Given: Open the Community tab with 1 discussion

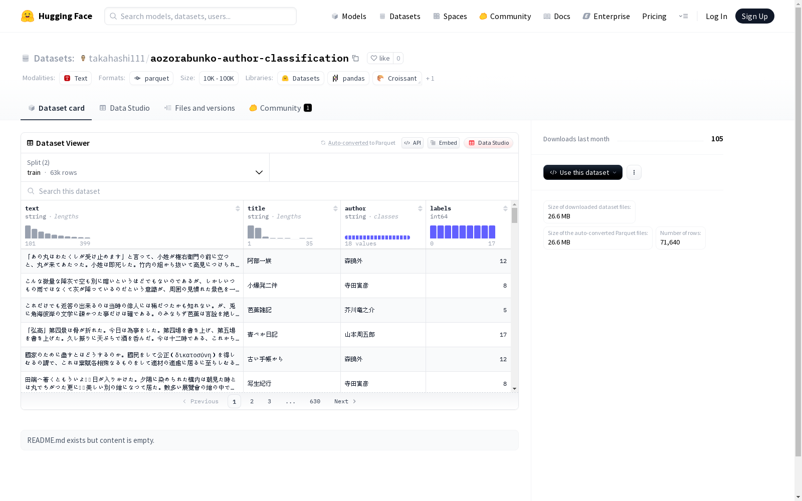Looking at the screenshot, I should [280, 108].
